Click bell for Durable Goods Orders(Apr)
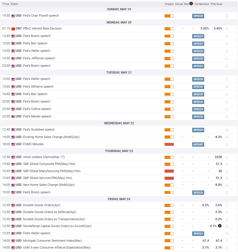Viewport: 238px width, 252px height. coord(227,205)
